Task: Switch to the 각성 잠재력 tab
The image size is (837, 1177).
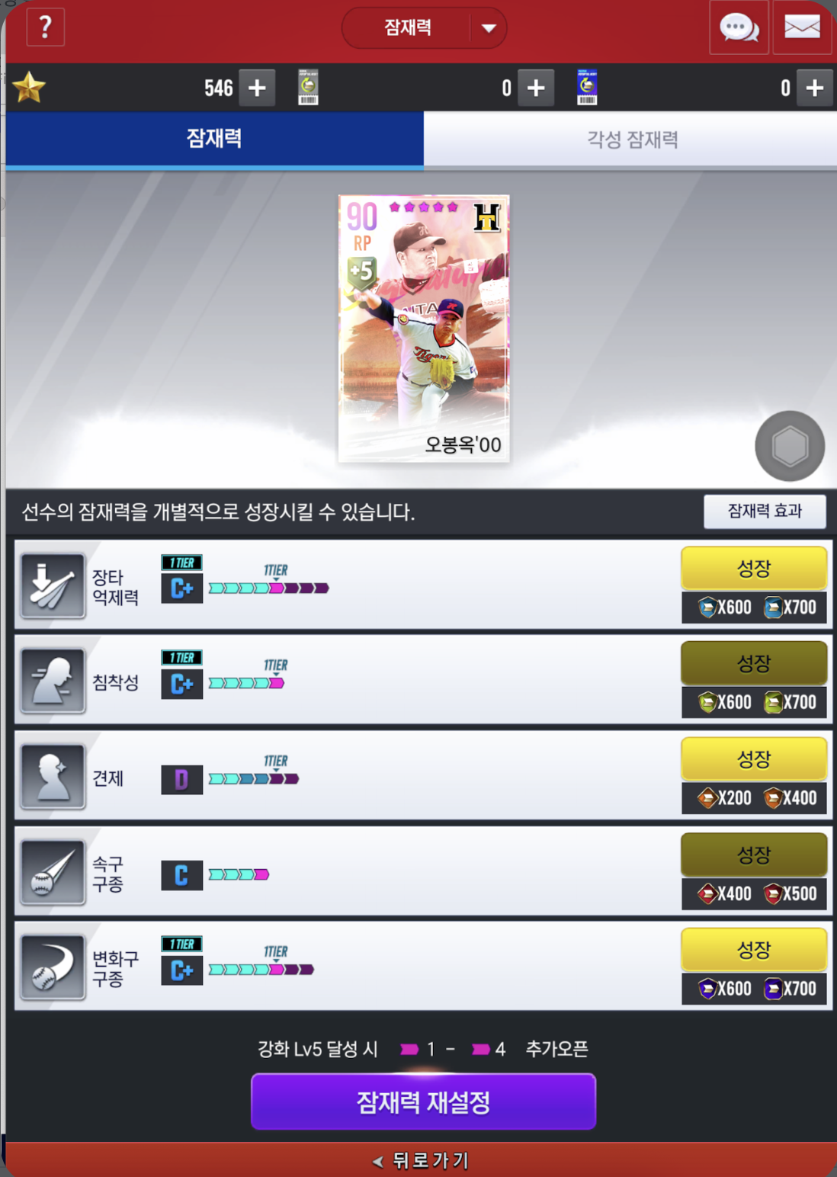Action: [x=630, y=139]
